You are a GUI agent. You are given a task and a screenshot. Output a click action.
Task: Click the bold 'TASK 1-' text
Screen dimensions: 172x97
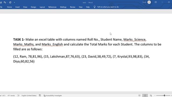click(x=19, y=40)
